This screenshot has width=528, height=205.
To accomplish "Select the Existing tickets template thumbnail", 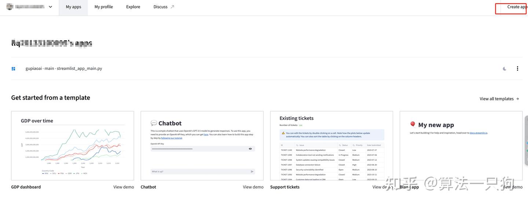I will (331, 146).
